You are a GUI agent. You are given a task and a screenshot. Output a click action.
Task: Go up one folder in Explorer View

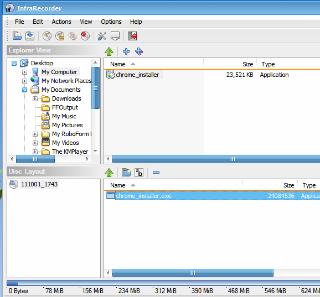[109, 51]
